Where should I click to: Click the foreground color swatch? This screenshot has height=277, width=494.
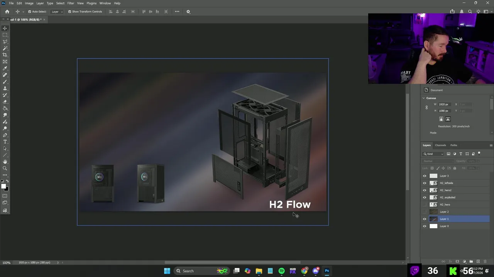coord(3,187)
